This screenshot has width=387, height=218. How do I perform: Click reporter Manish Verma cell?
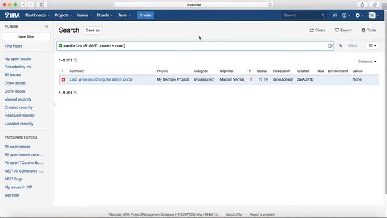(232, 79)
